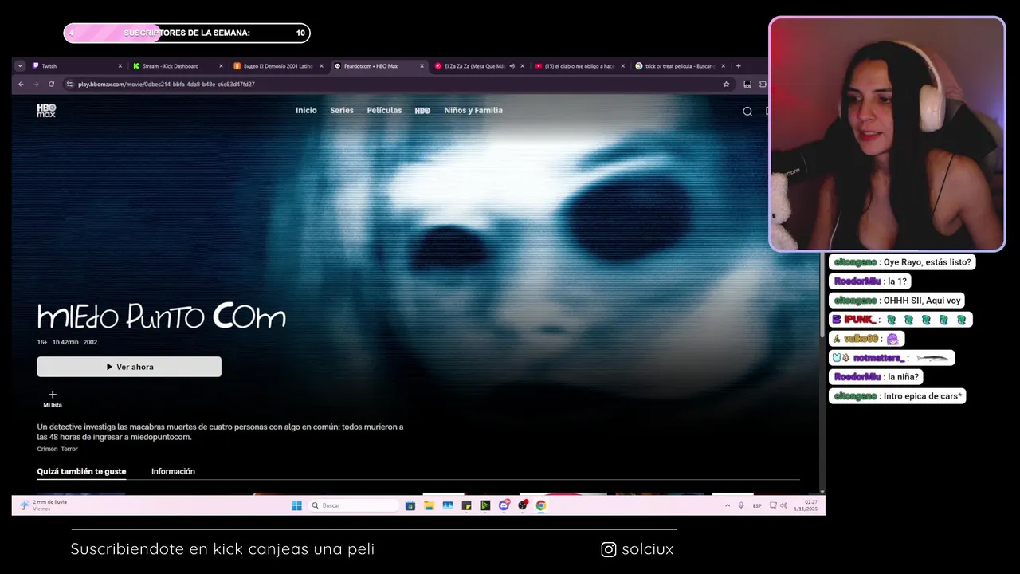This screenshot has height=574, width=1020.
Task: Select the Feardotcom HBO Max tab
Action: click(379, 66)
